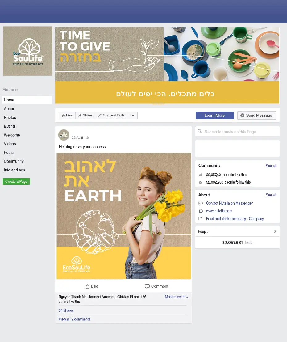Click the Comment speech bubble icon
The image size is (287, 342).
tap(147, 286)
